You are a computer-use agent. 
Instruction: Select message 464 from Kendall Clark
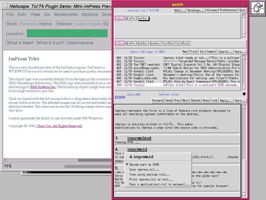(178, 71)
